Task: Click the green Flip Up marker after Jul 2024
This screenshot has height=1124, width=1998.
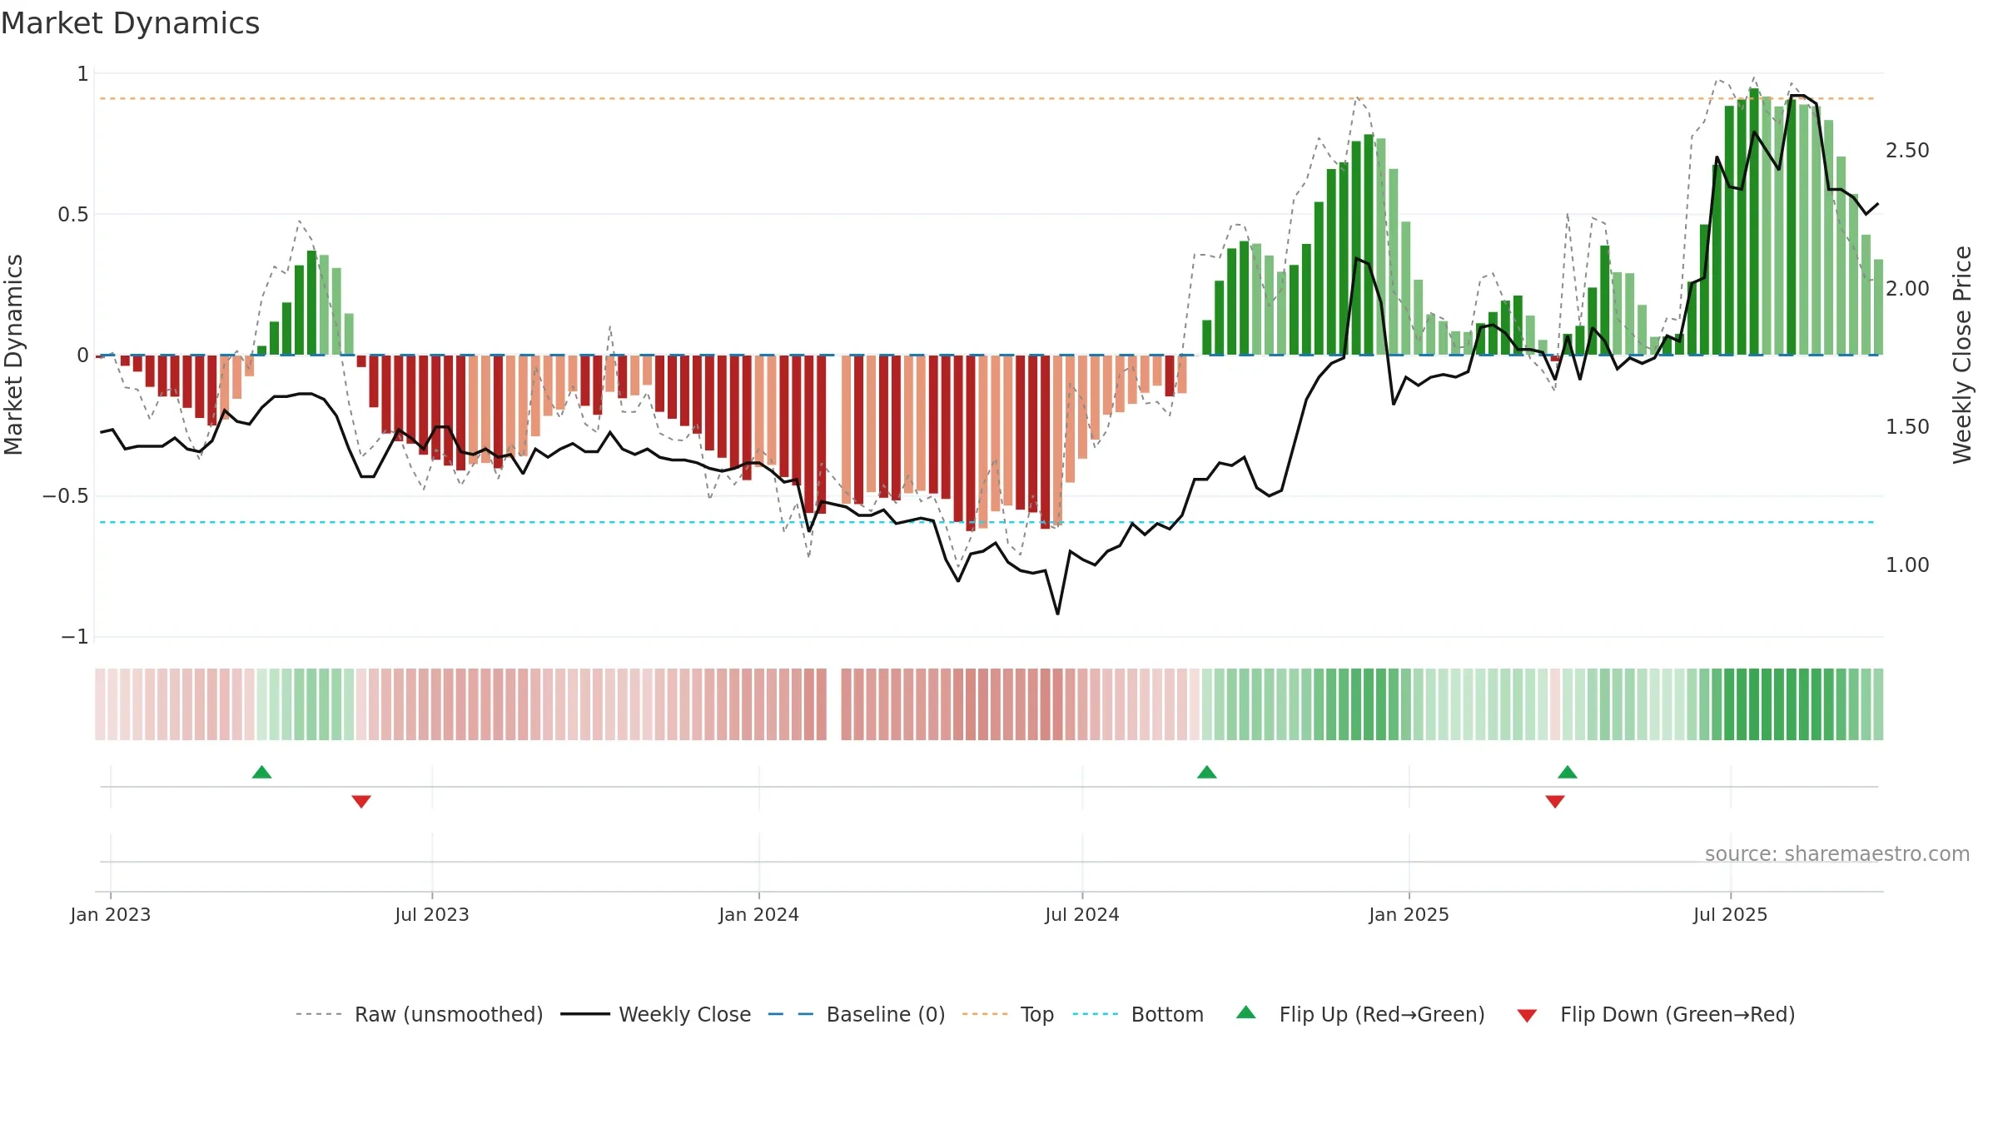Action: click(1207, 772)
